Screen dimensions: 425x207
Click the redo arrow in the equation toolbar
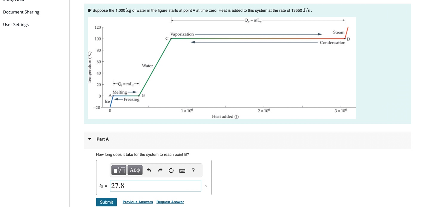pos(160,170)
